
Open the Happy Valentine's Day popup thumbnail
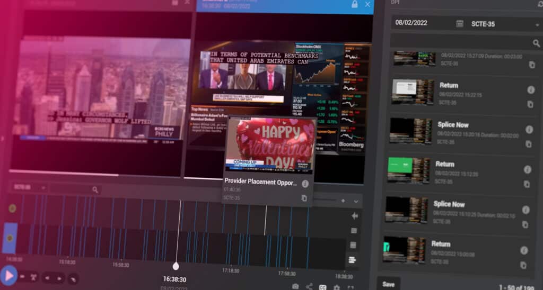click(270, 144)
